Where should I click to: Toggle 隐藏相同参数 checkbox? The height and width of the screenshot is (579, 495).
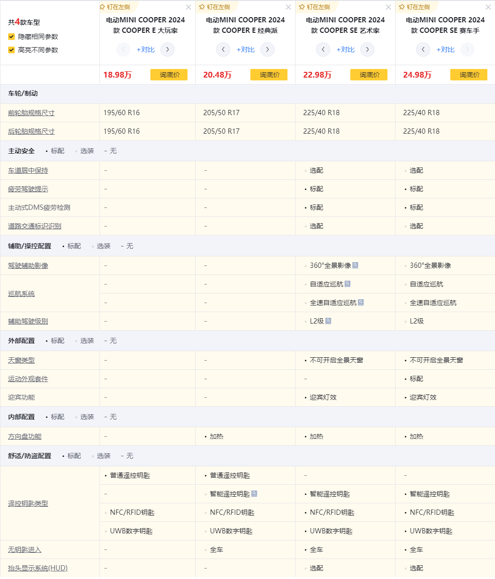[11, 37]
